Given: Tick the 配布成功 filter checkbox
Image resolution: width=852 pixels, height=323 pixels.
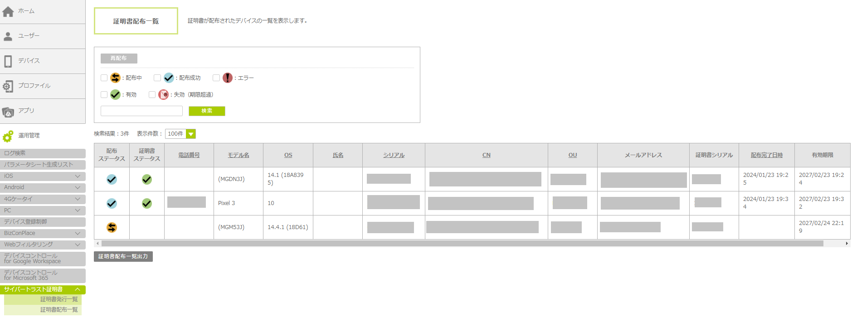Looking at the screenshot, I should (x=157, y=78).
